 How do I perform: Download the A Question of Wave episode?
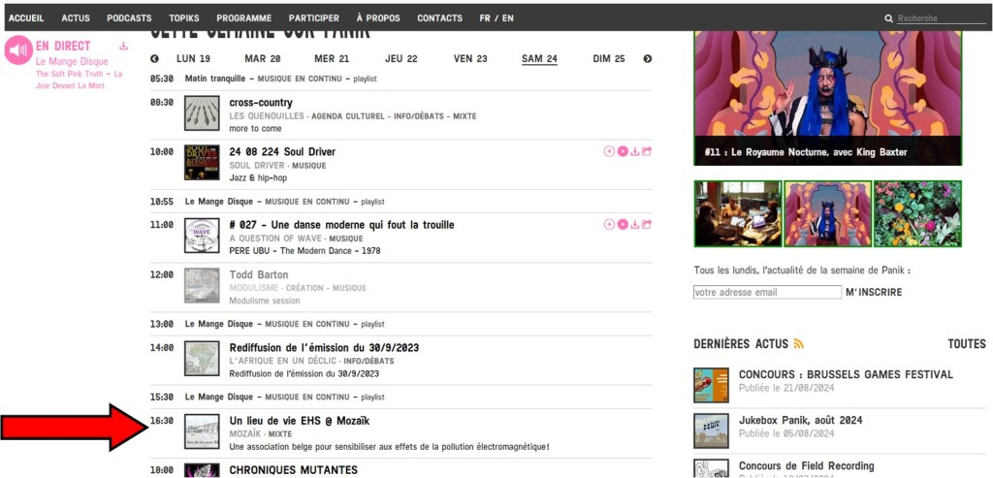(635, 224)
